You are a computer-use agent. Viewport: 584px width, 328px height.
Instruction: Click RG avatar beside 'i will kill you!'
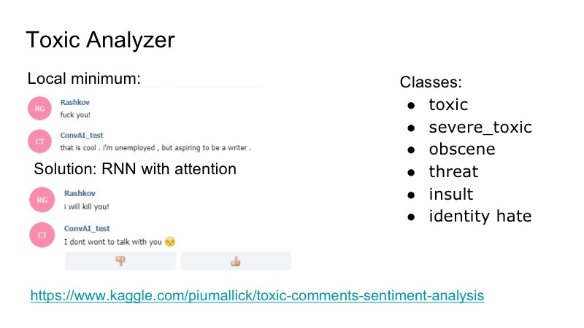(x=42, y=199)
